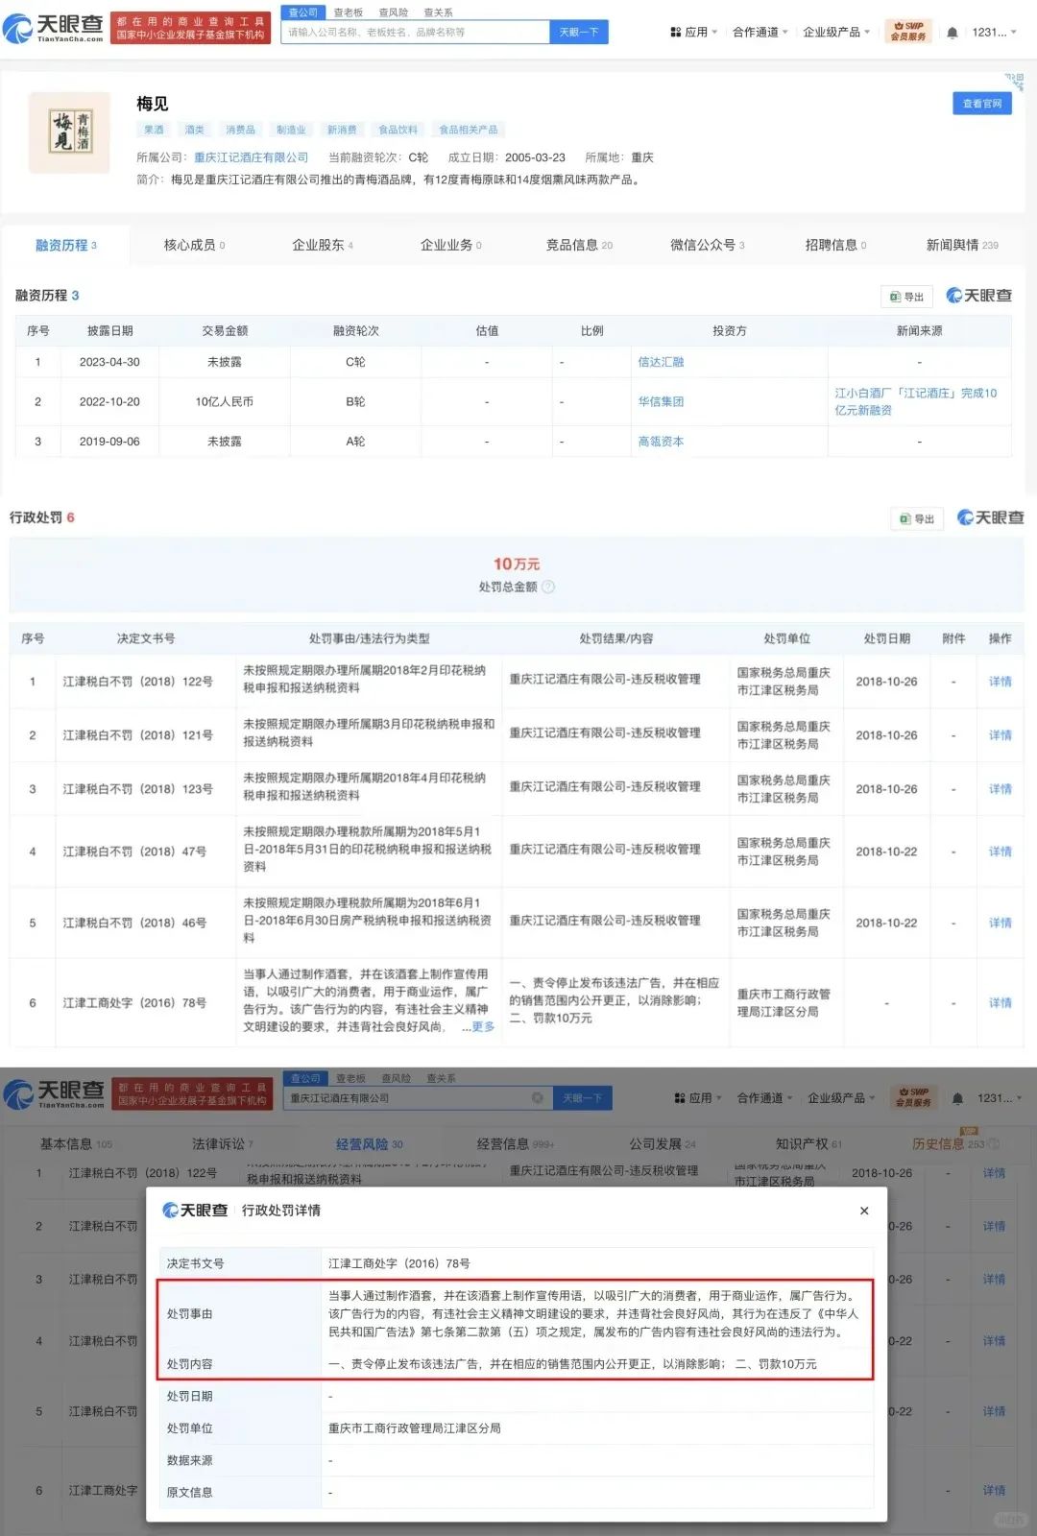1037x1536 pixels.
Task: Open 详情 for penalty 123号
Action: (x=1001, y=789)
